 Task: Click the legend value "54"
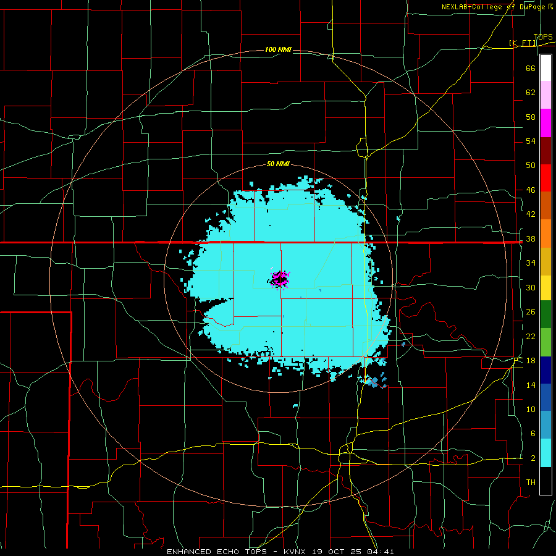click(531, 141)
